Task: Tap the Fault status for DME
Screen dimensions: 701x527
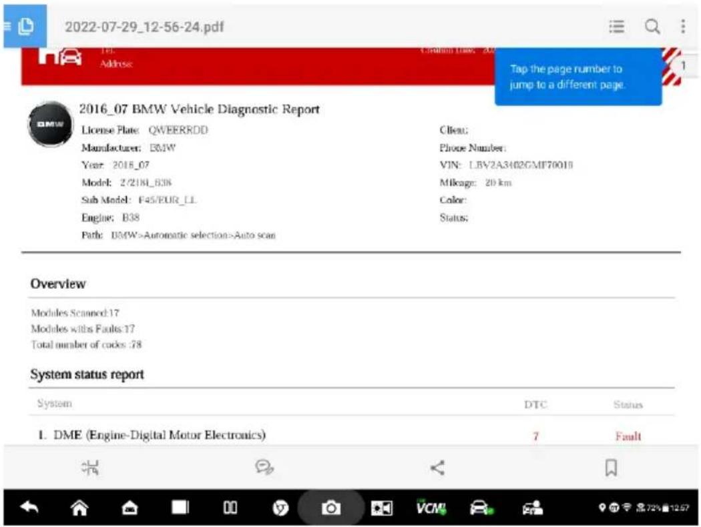Action: [x=628, y=436]
